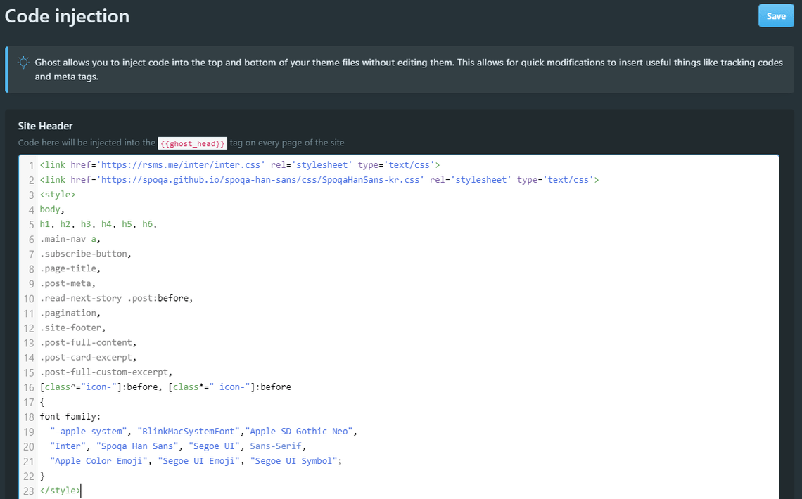
Task: Click line number 1 in the gutter
Action: (x=31, y=165)
